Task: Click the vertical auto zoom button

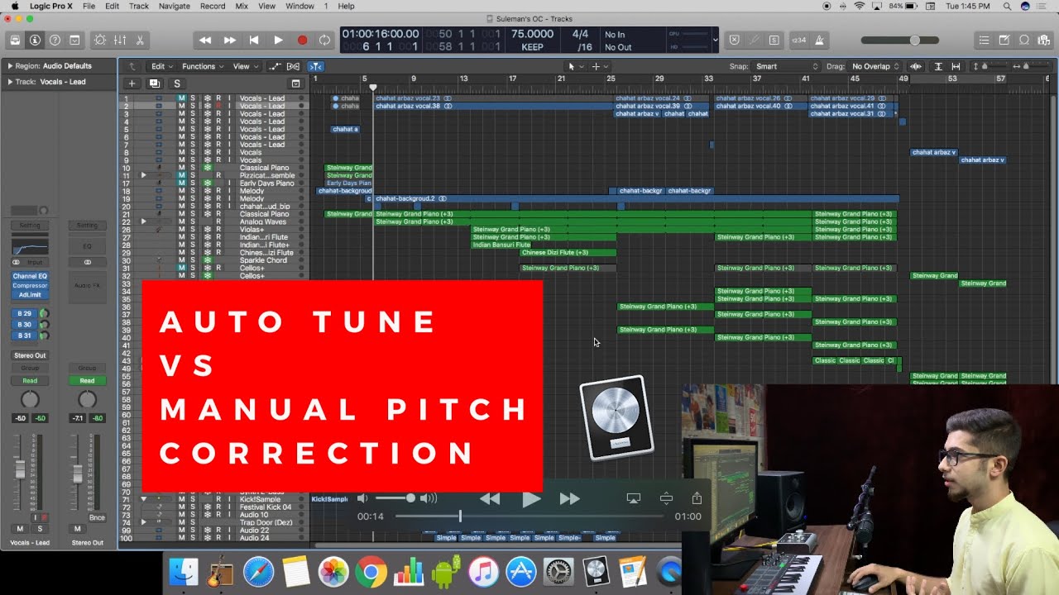Action: (x=938, y=66)
